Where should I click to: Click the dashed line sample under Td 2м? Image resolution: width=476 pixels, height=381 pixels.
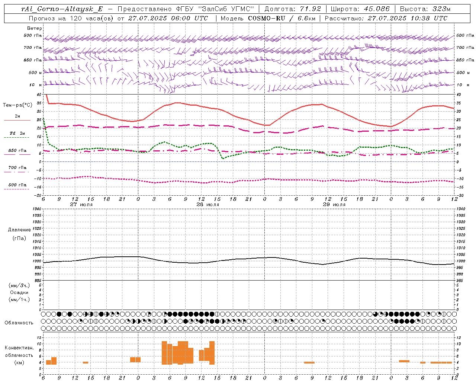(x=16, y=138)
